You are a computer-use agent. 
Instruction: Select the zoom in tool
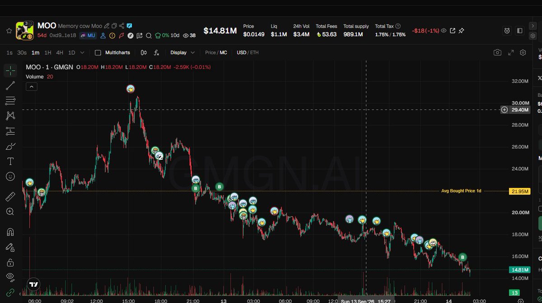(10, 212)
